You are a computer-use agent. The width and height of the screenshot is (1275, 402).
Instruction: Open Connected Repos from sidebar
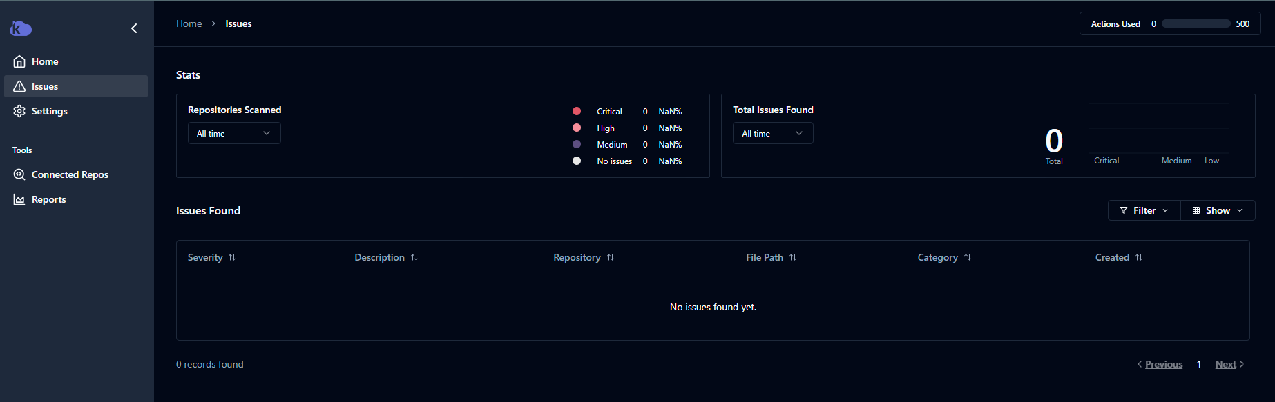(x=70, y=174)
